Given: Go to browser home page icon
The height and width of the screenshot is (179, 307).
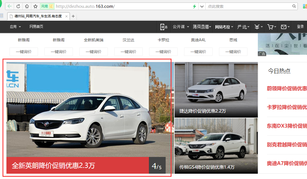Looking at the screenshot, I should tap(27, 6).
